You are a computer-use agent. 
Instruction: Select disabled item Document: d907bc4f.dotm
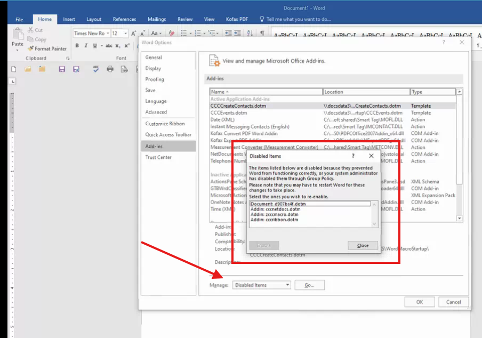pos(310,204)
